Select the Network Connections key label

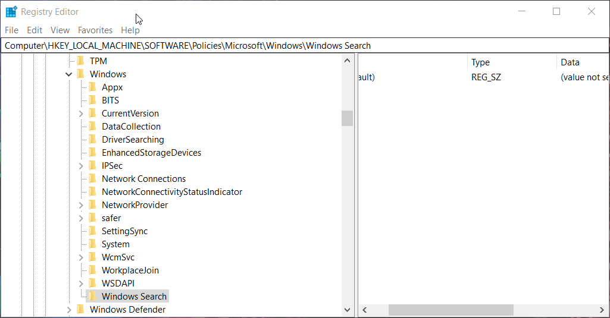pyautogui.click(x=143, y=179)
